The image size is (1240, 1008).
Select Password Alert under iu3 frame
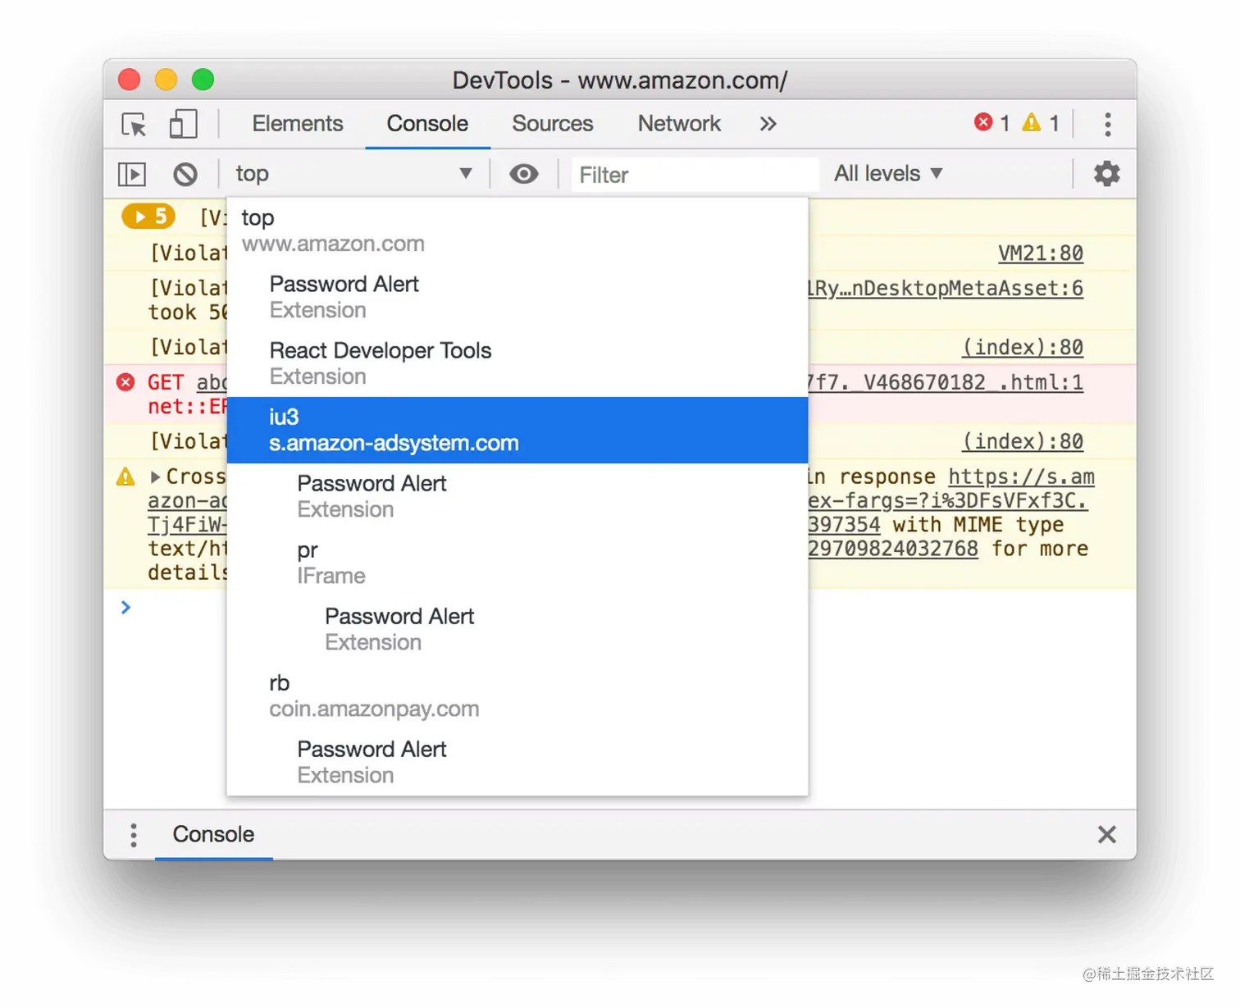point(517,496)
